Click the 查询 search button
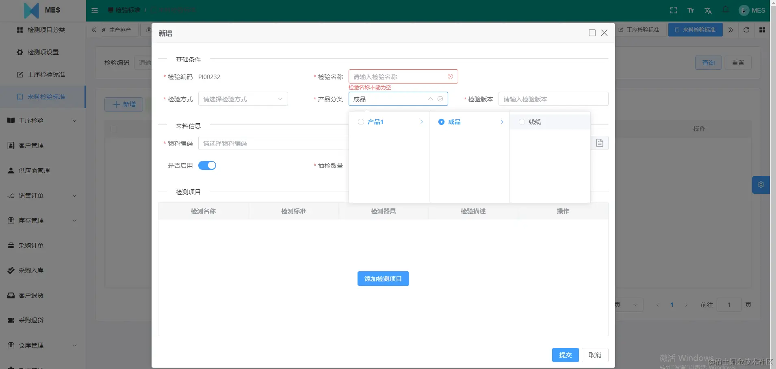Viewport: 776px width, 369px height. pos(709,63)
